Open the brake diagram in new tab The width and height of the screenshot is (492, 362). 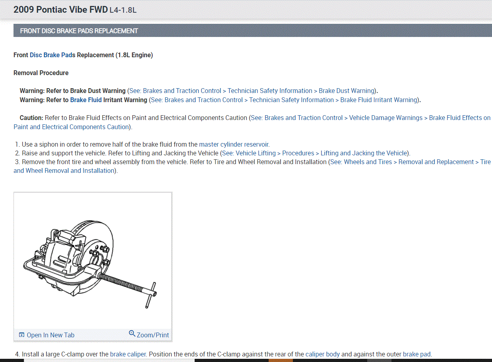pyautogui.click(x=50, y=335)
